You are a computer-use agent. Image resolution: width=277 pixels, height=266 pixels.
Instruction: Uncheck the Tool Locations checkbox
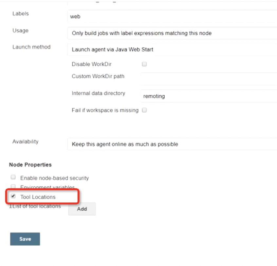[13, 196]
